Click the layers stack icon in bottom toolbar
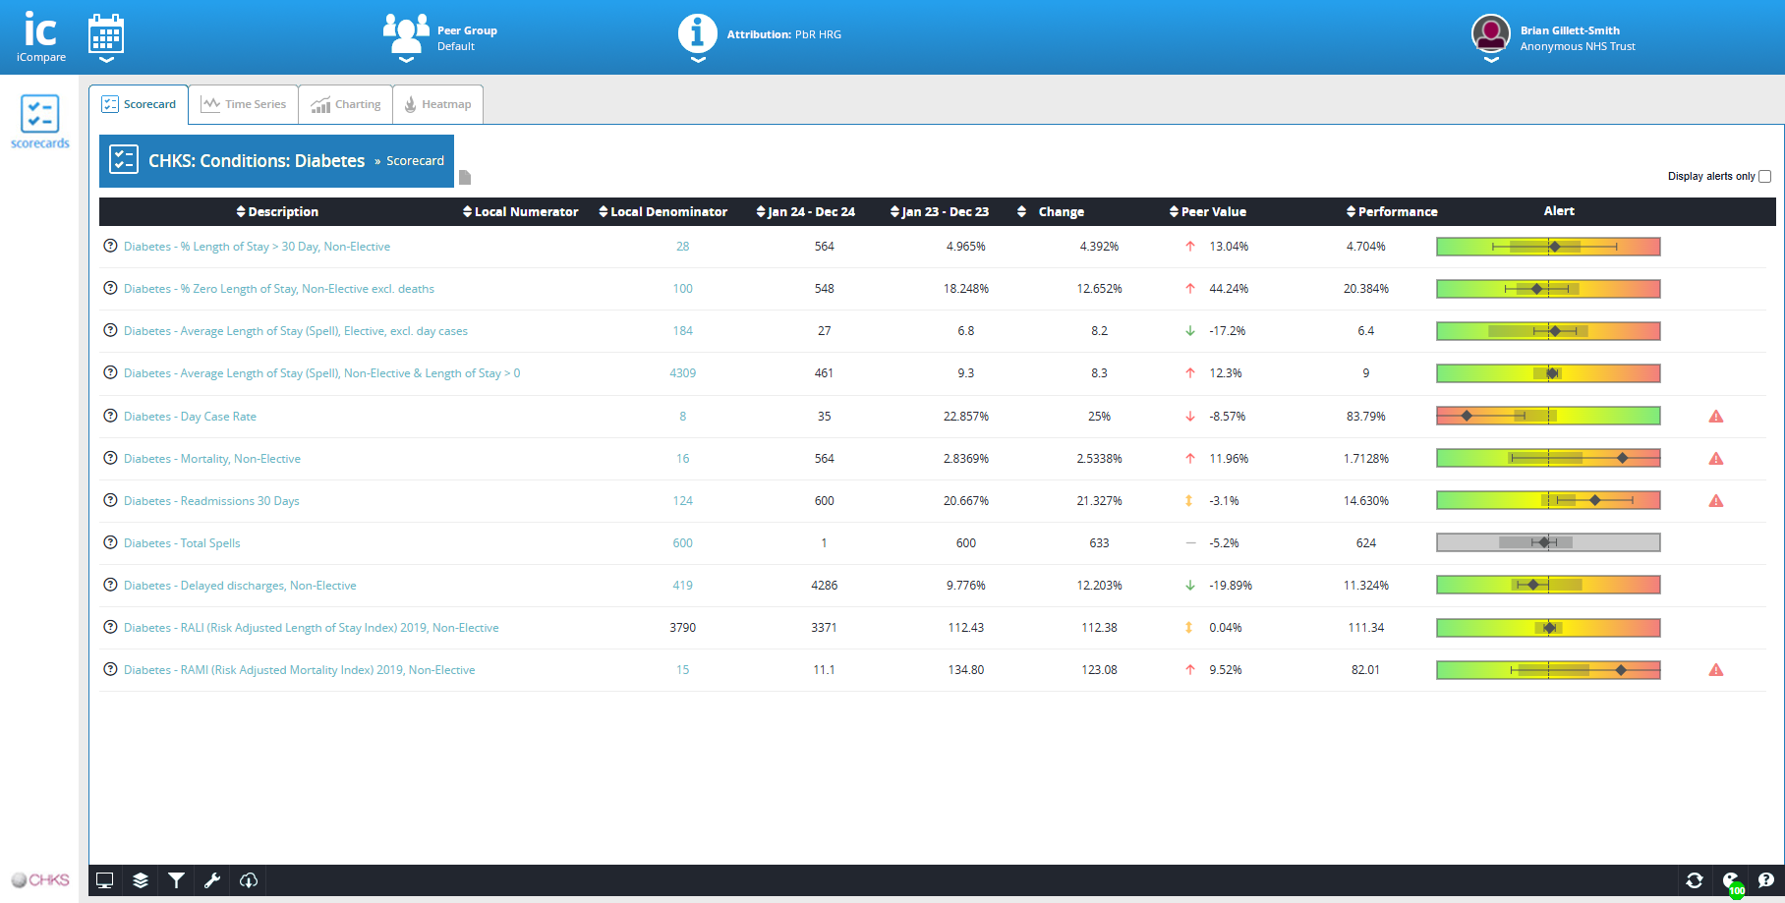The image size is (1785, 903). (x=141, y=880)
